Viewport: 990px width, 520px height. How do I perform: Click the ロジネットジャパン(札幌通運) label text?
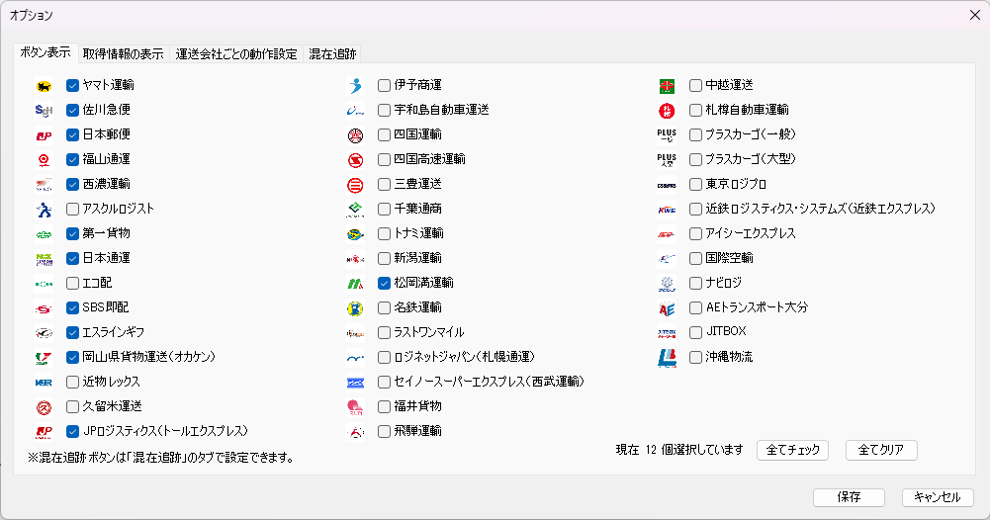pos(464,357)
